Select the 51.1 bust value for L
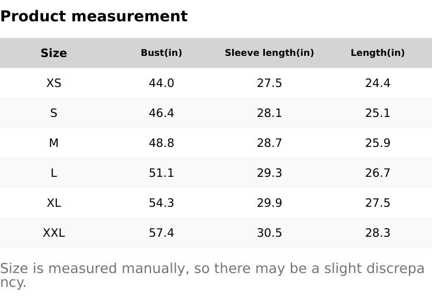 [161, 173]
